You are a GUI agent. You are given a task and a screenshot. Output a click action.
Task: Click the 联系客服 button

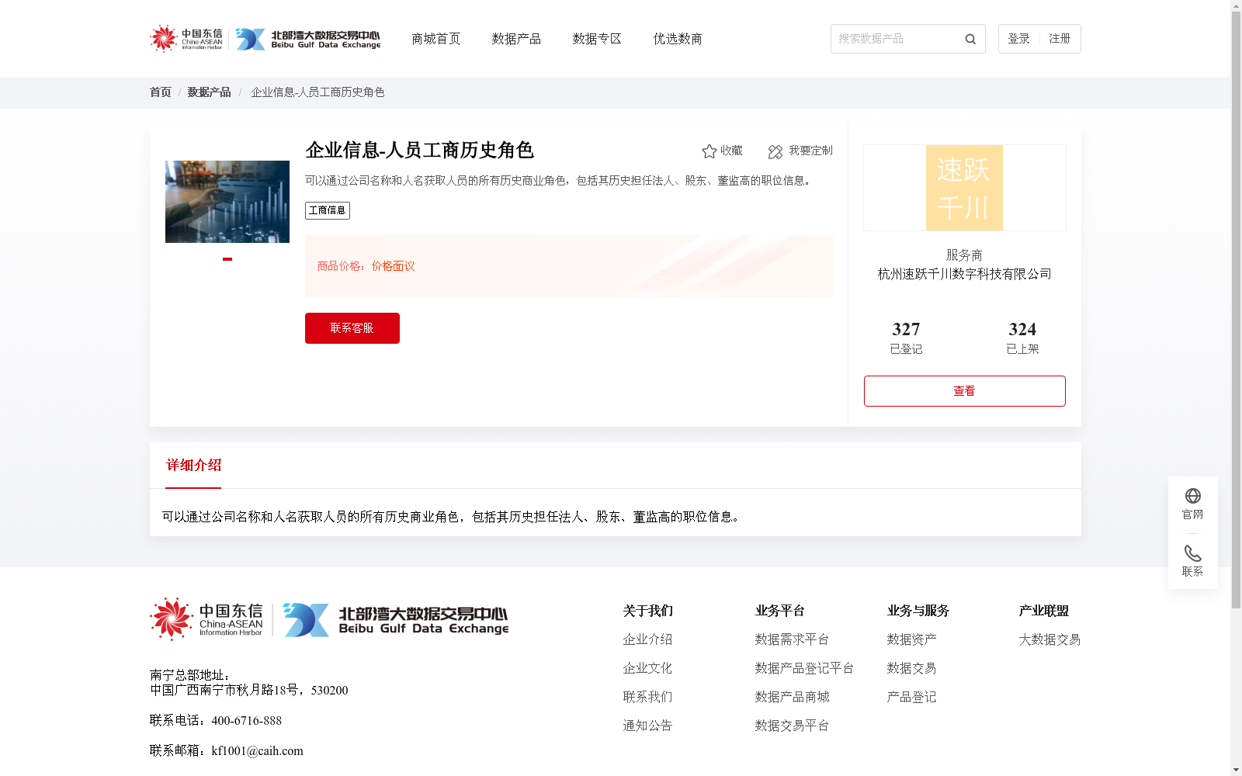352,328
